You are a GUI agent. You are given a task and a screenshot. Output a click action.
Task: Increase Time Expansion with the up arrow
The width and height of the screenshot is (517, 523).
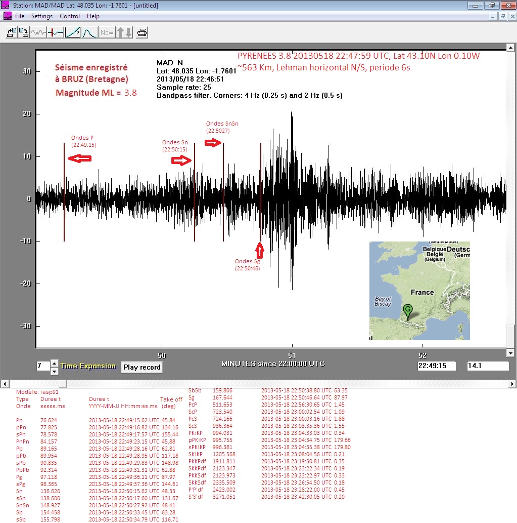pyautogui.click(x=55, y=363)
